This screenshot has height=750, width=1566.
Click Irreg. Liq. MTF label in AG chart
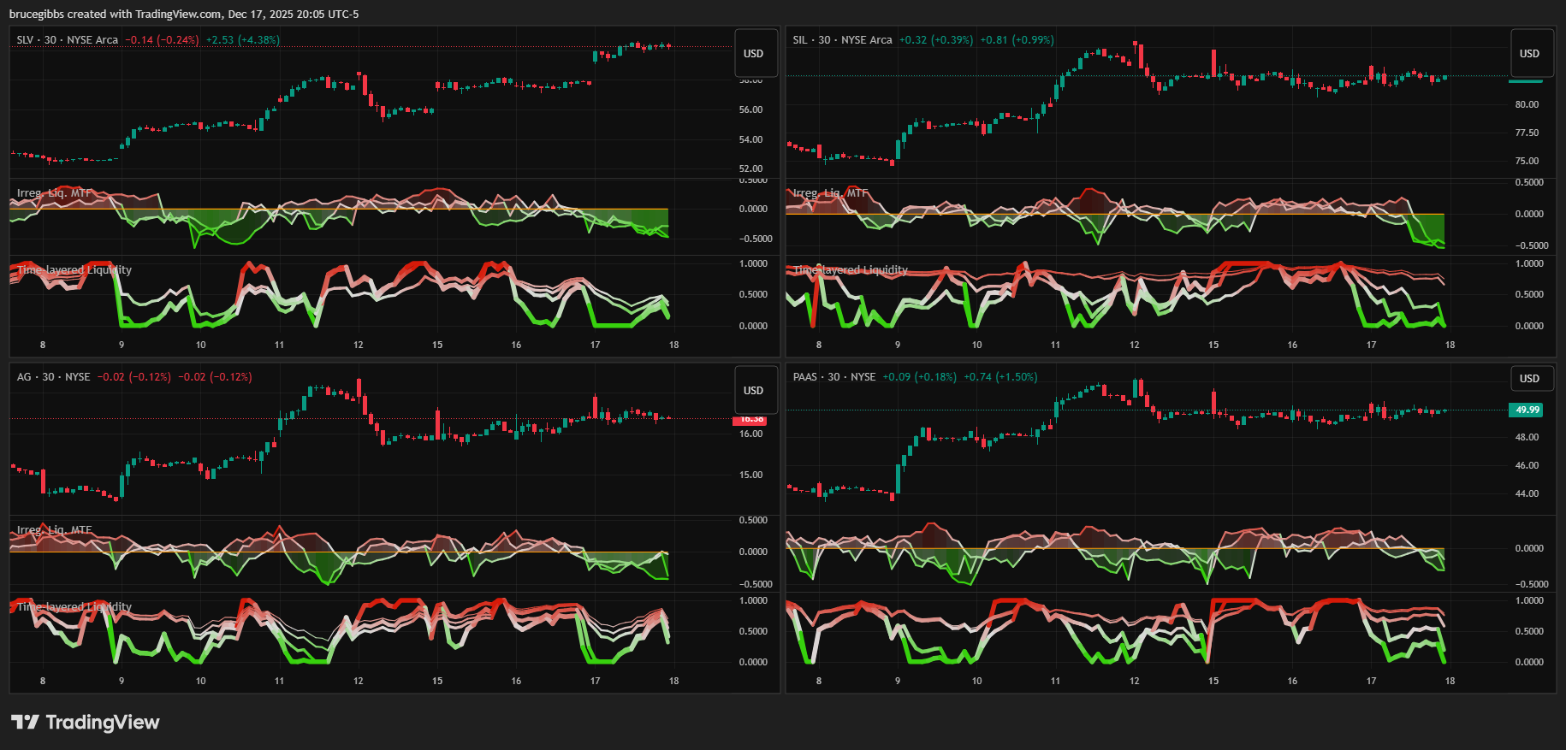click(54, 530)
